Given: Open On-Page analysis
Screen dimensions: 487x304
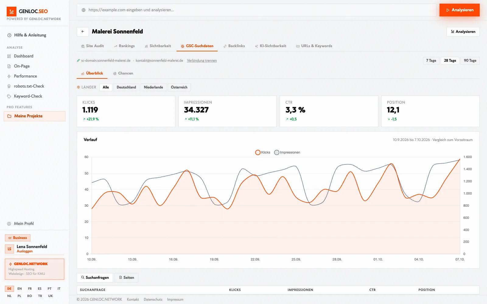Looking at the screenshot, I should [x=22, y=66].
